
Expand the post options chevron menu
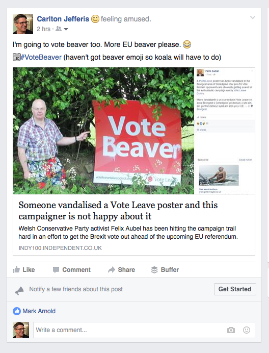tap(253, 17)
